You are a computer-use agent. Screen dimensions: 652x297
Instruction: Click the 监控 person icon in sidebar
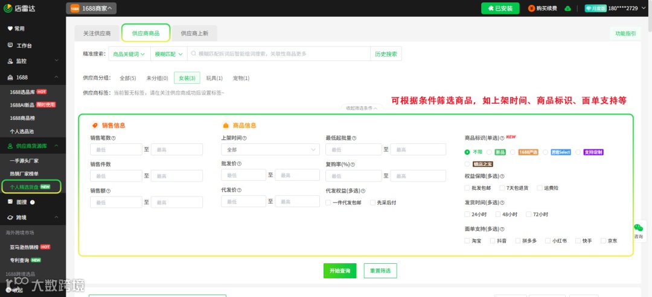click(x=10, y=61)
